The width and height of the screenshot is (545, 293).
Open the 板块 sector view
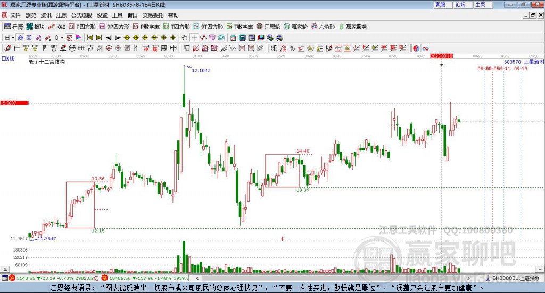(x=36, y=27)
